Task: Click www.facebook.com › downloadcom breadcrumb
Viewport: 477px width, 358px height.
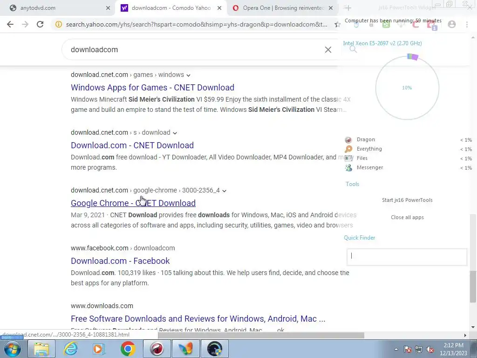Action: (123, 248)
